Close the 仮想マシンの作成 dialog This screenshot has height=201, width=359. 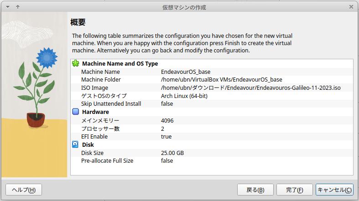pos(351,7)
